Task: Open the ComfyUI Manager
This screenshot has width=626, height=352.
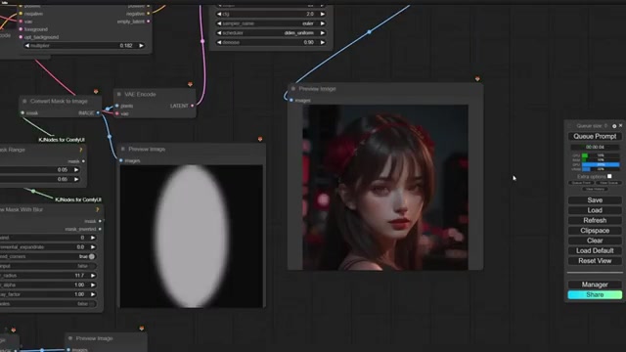Action: pos(595,285)
